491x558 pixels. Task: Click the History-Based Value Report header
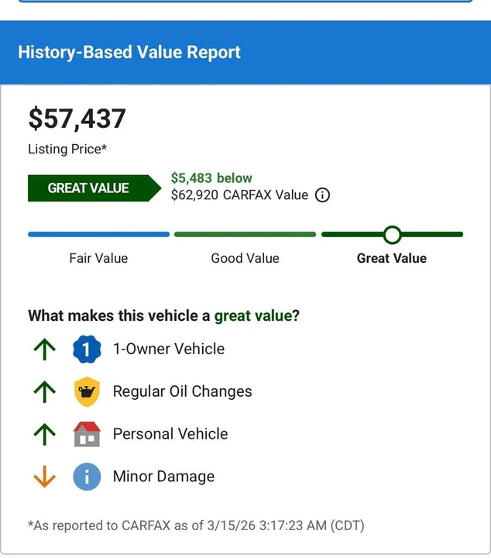point(129,53)
